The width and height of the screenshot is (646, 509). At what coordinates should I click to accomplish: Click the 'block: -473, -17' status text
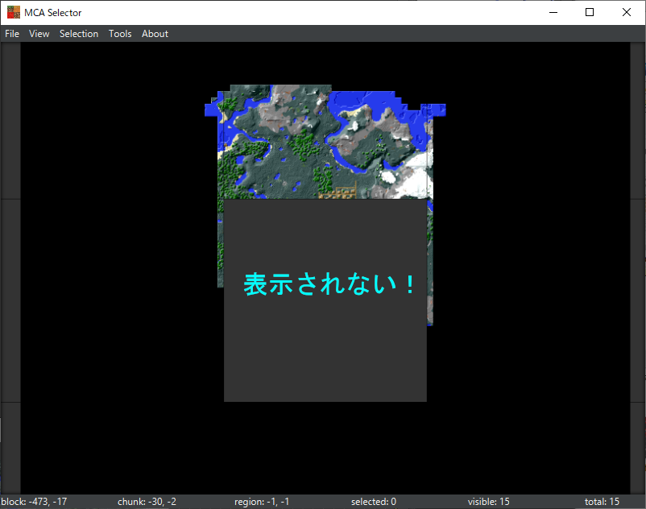tap(34, 502)
